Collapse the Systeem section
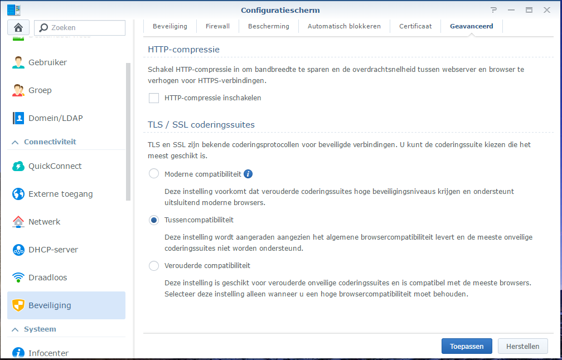The width and height of the screenshot is (562, 360). (15, 329)
